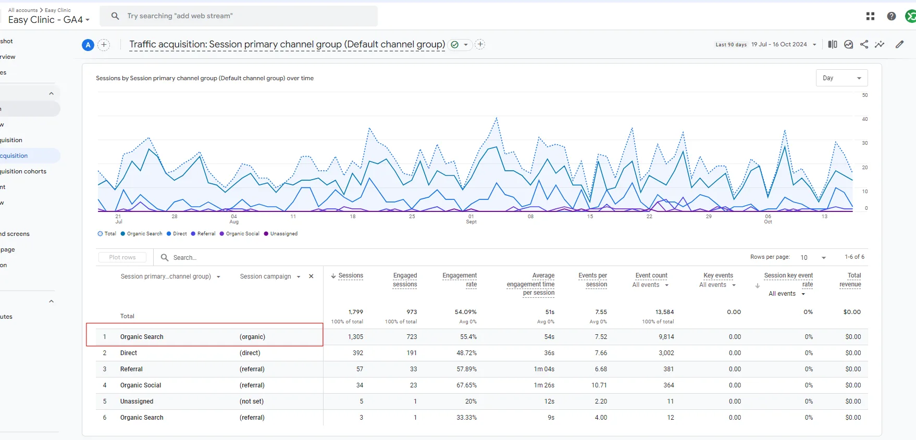Image resolution: width=916 pixels, height=440 pixels.
Task: Click the pencil customize report icon
Action: 900,44
